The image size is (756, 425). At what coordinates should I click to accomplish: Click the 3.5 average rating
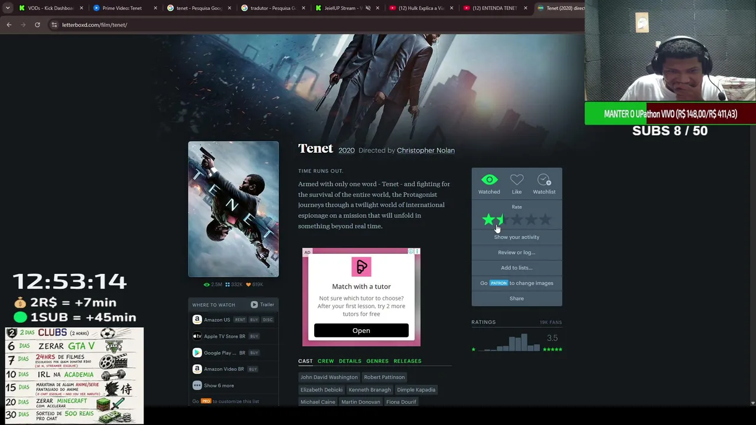pos(552,338)
